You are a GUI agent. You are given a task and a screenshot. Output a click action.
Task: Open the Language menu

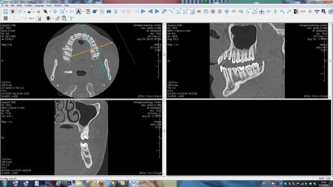(40, 6)
